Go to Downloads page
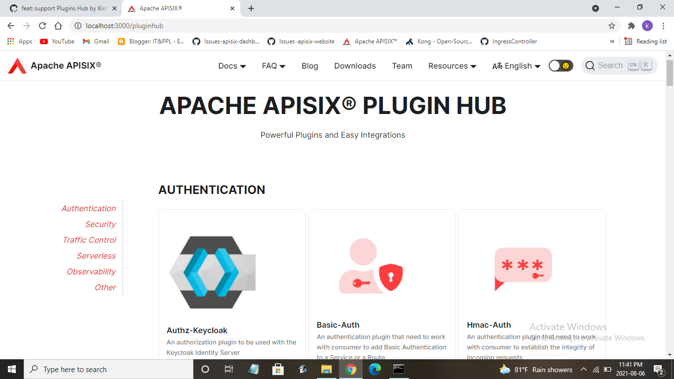The image size is (674, 379). click(x=355, y=66)
